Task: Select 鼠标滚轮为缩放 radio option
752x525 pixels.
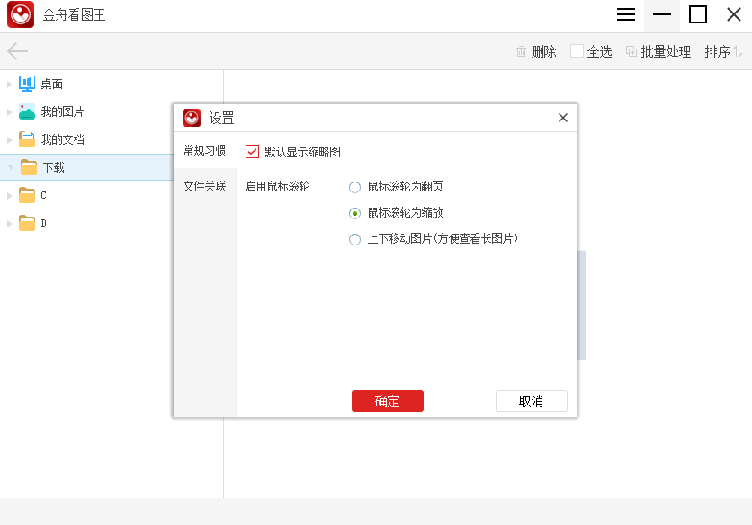Action: click(x=355, y=213)
